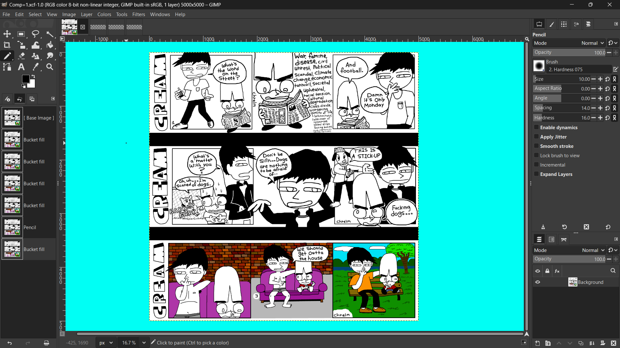Open layer blend mode group switcher
Viewport: 620px width, 348px height.
(613, 250)
